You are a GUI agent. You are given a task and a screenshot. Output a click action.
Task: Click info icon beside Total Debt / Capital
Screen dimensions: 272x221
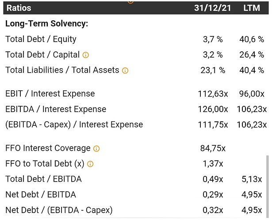[x=86, y=55]
